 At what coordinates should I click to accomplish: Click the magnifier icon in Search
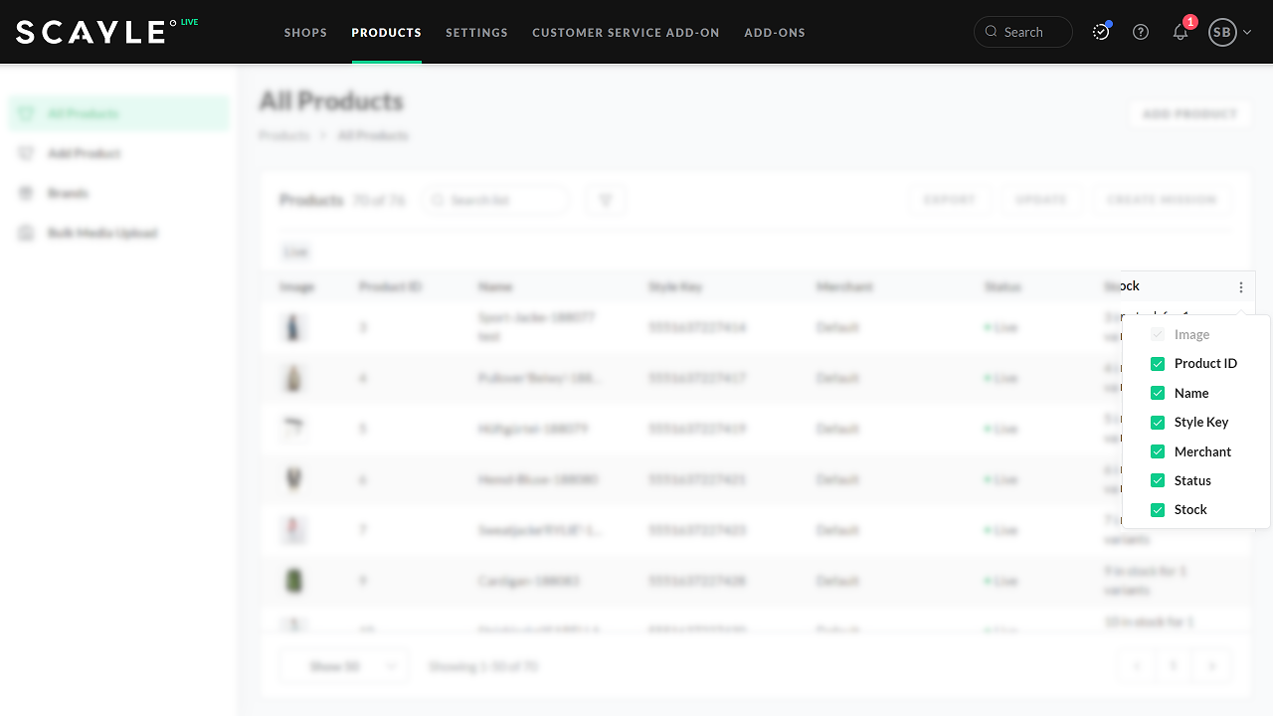pos(991,32)
